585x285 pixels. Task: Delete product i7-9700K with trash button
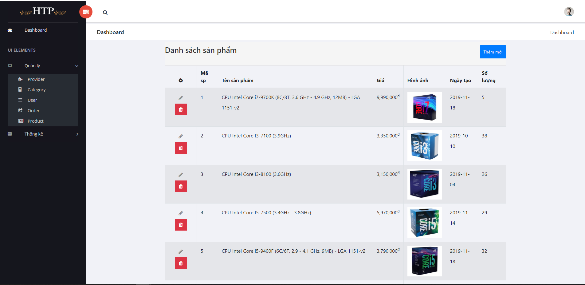pos(181,109)
